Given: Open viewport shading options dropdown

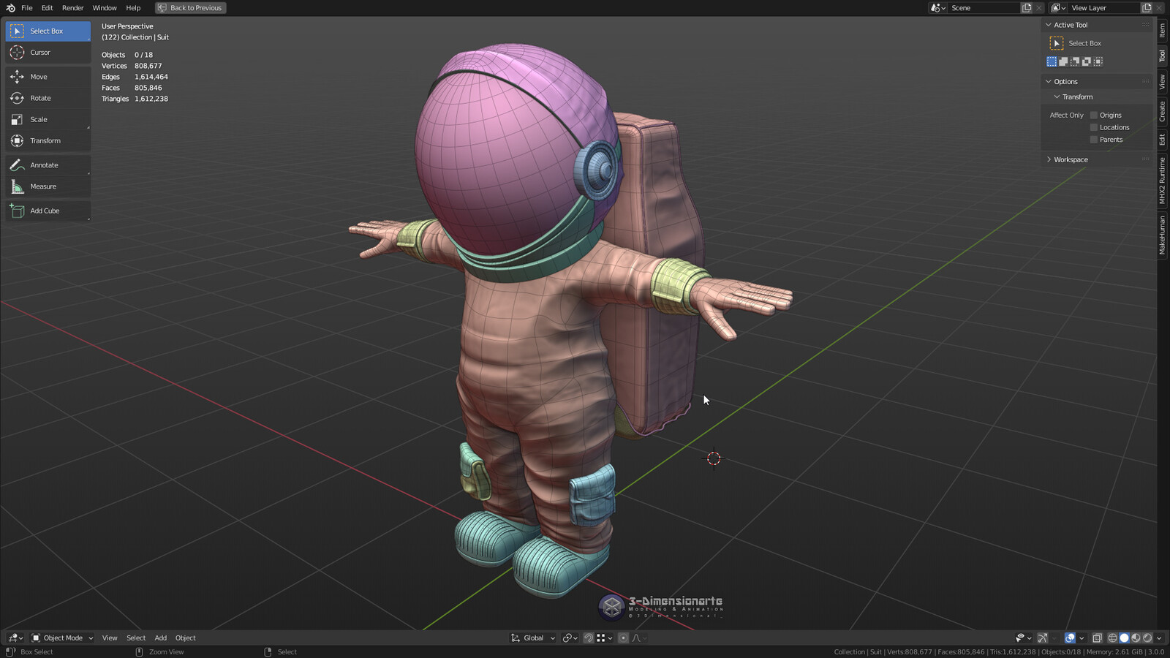Looking at the screenshot, I should point(1160,638).
